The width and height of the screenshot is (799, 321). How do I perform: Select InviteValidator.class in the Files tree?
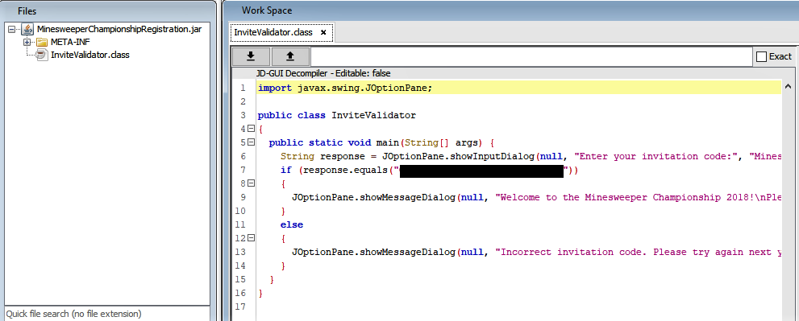click(x=90, y=55)
